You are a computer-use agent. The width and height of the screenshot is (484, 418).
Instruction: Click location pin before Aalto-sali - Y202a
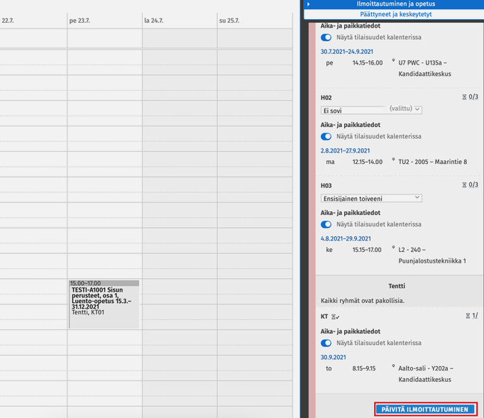click(x=393, y=368)
